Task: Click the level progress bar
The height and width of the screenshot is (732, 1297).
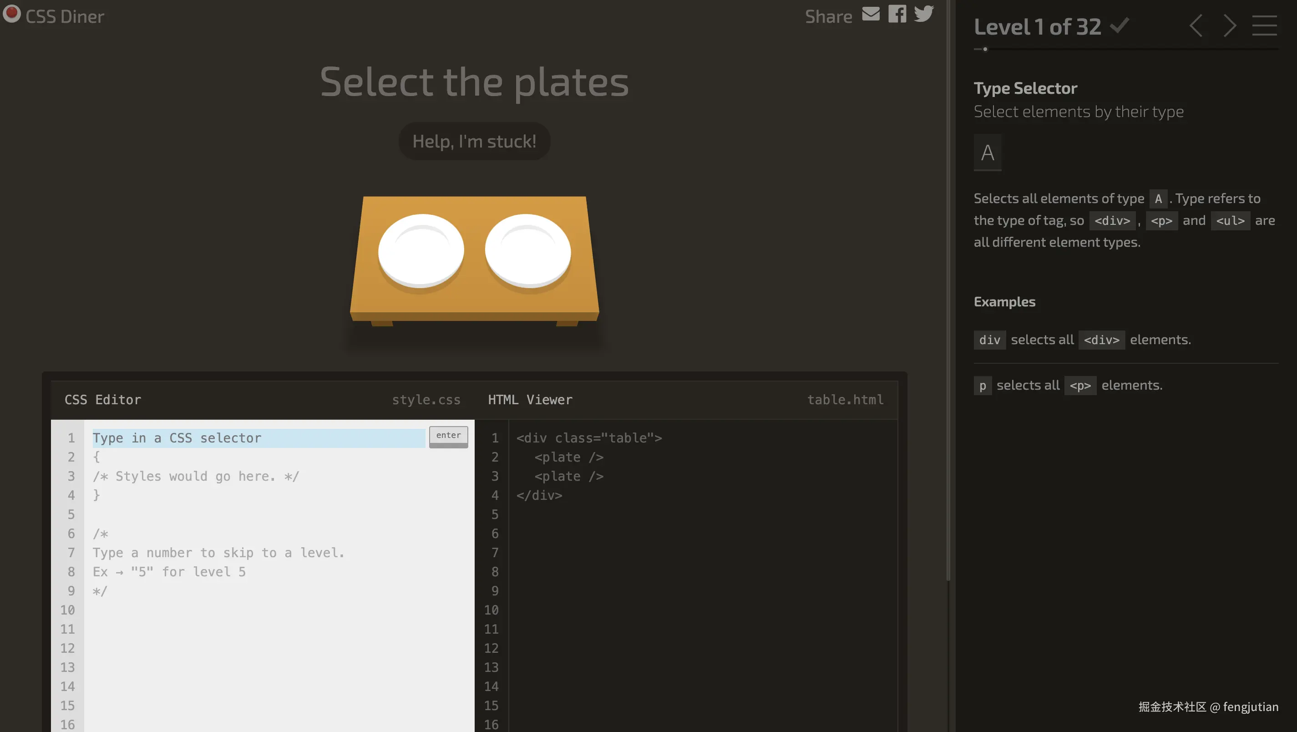Action: (x=1126, y=49)
